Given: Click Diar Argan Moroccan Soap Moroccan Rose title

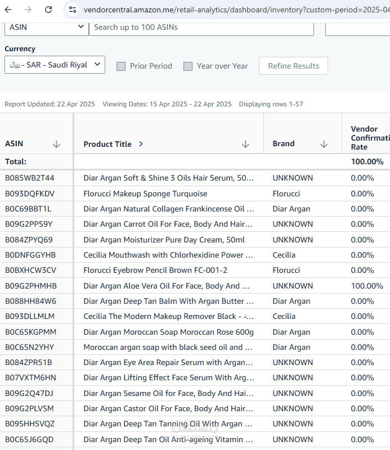Looking at the screenshot, I should coord(169,332).
